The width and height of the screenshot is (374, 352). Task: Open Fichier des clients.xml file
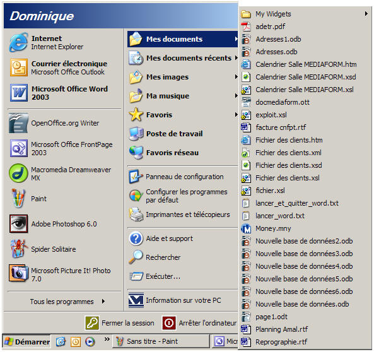tap(305, 153)
